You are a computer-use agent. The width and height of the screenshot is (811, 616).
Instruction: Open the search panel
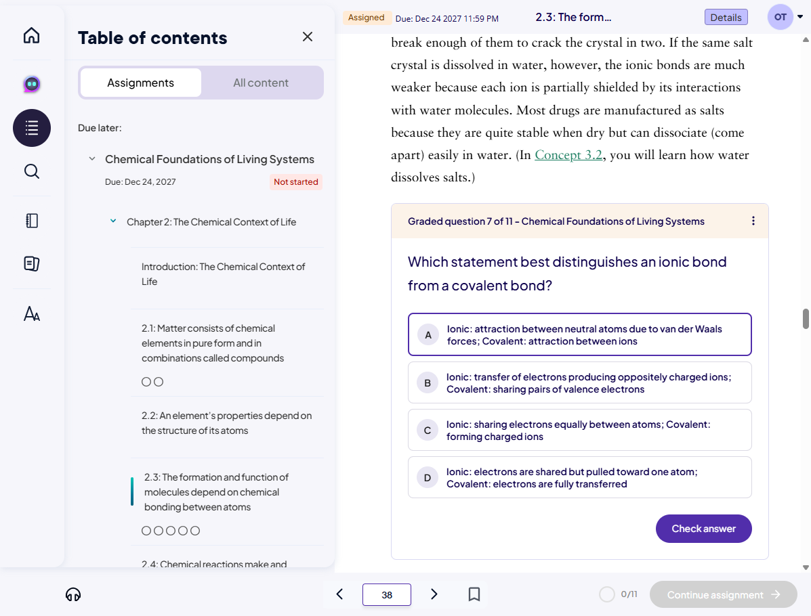point(31,171)
